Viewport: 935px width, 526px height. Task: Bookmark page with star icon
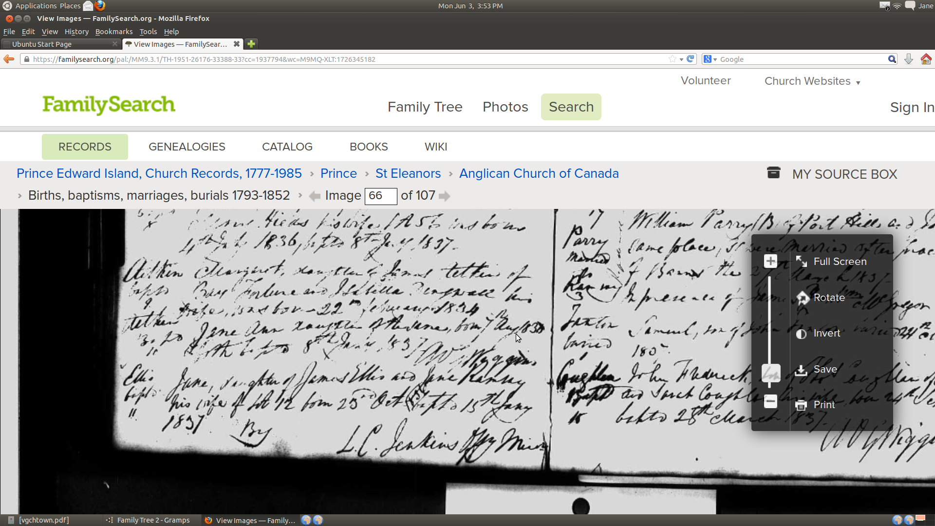(673, 59)
